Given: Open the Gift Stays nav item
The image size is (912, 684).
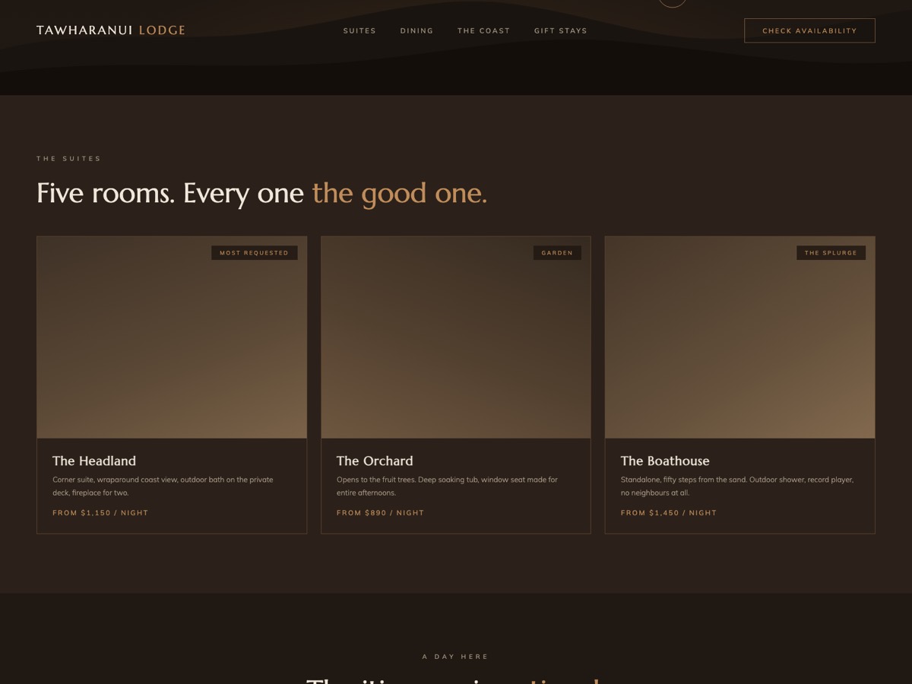Looking at the screenshot, I should [560, 31].
